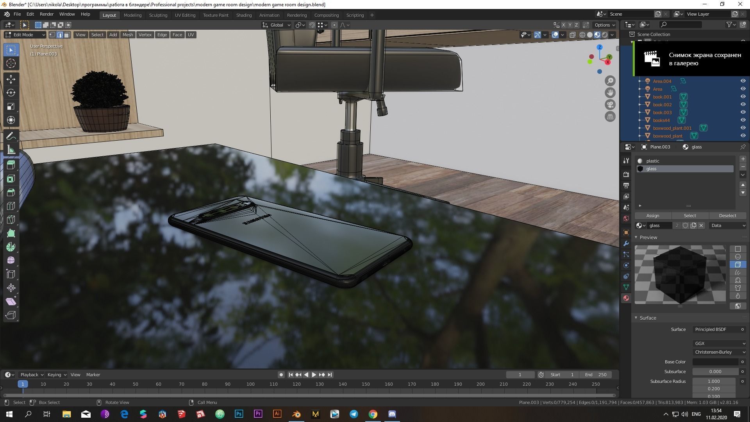The image size is (750, 422).
Task: Play animation forward in timeline
Action: click(x=314, y=375)
